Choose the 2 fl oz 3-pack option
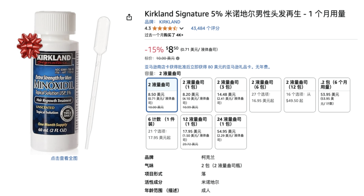Screen dimensions: 364x196 pyautogui.click(x=231, y=95)
